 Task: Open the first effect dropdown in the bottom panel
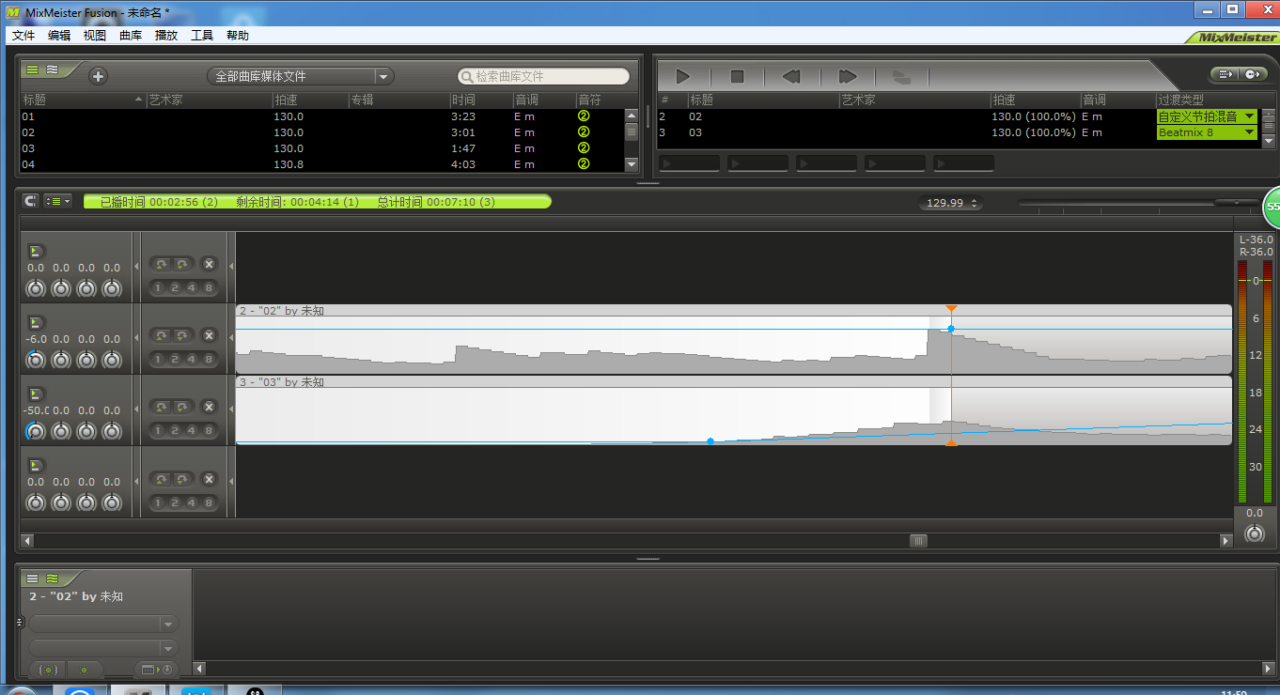(103, 624)
